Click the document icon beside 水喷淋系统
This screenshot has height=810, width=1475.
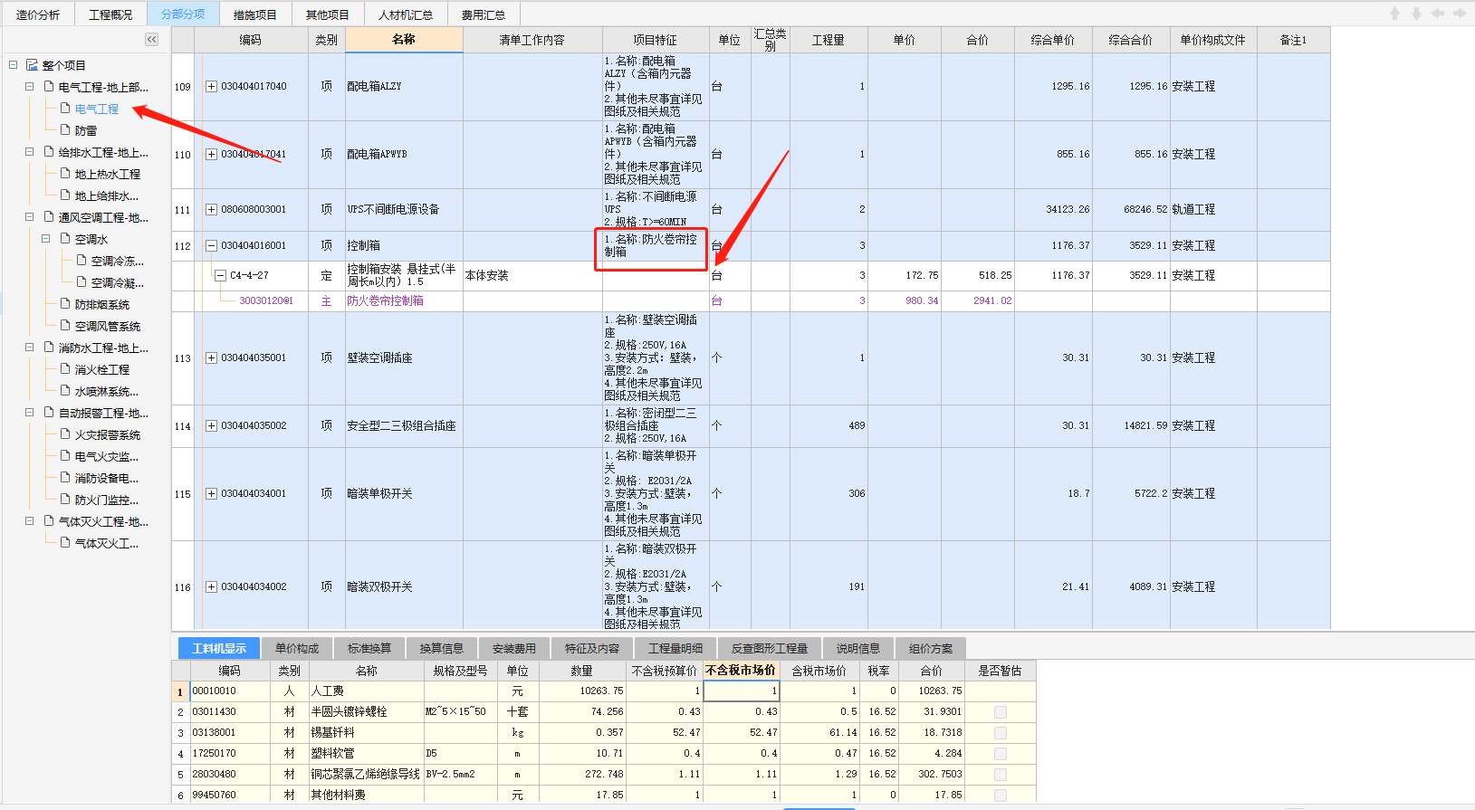coord(65,391)
